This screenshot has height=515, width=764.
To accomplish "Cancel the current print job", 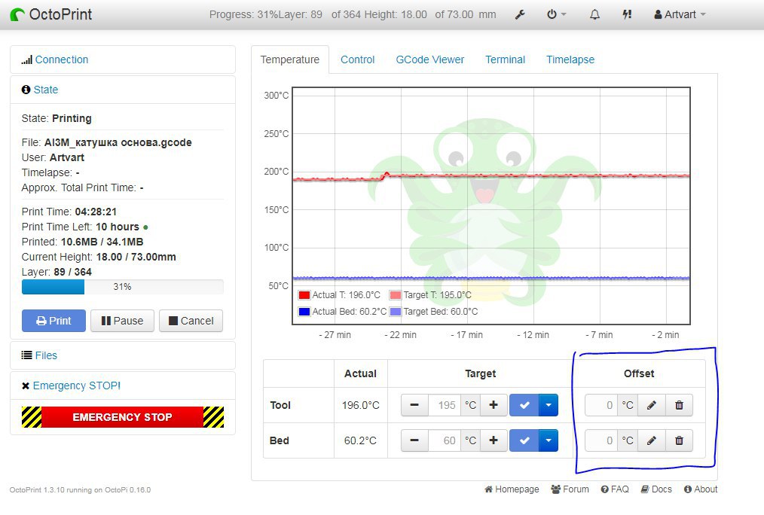I will (191, 321).
